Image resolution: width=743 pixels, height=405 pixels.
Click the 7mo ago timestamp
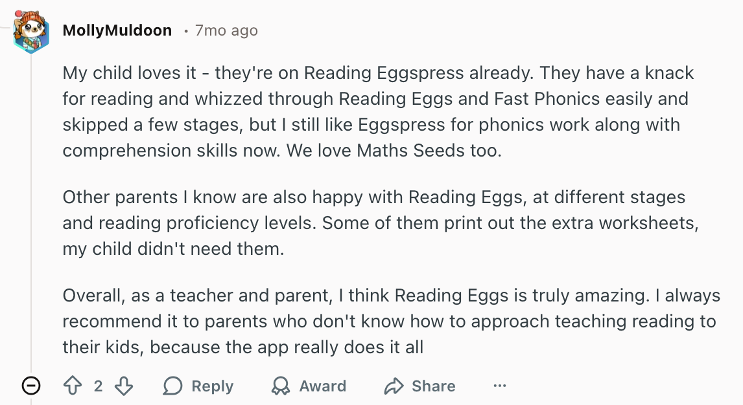(x=226, y=30)
